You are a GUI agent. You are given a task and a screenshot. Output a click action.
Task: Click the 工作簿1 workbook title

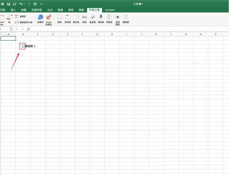(138, 4)
